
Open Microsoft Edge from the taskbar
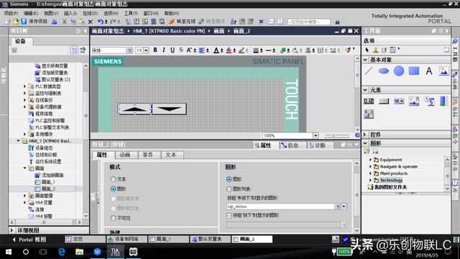pyautogui.click(x=62, y=252)
